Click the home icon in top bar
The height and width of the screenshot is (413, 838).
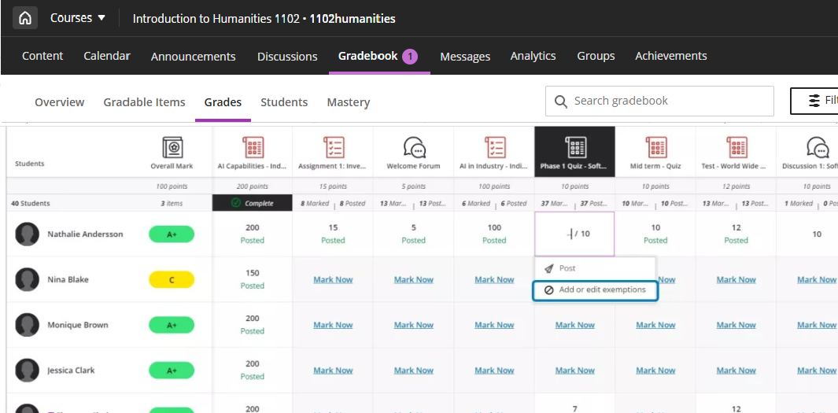[x=25, y=18]
